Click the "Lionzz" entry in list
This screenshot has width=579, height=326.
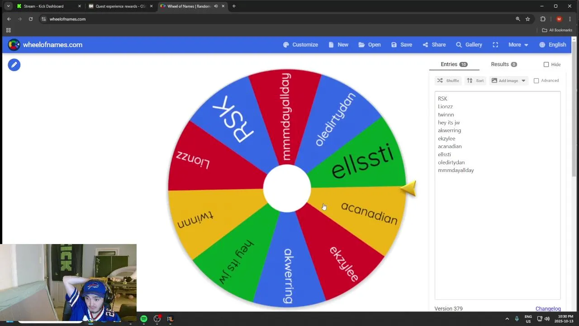click(445, 106)
